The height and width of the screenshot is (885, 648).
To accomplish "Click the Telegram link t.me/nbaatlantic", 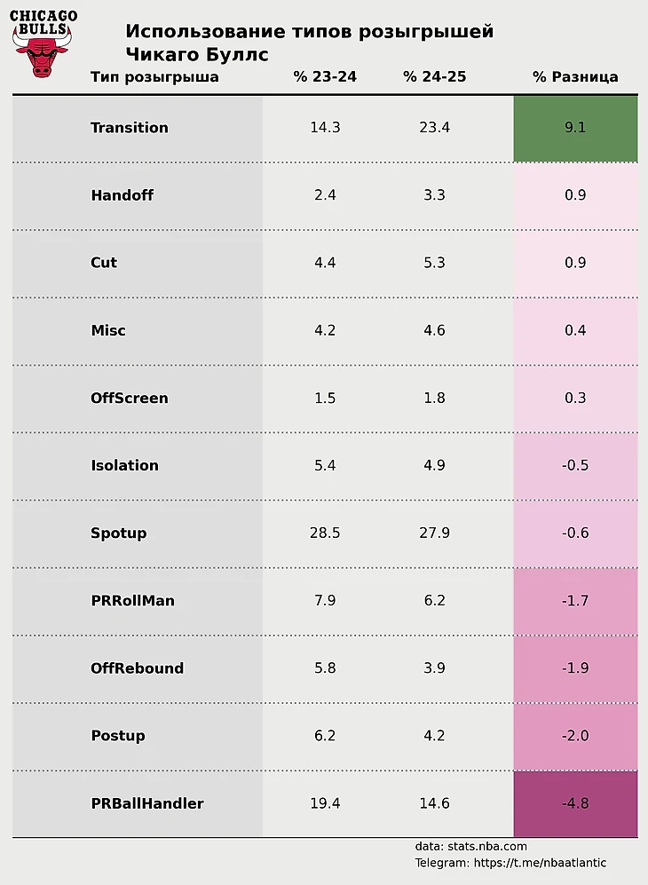I will pos(541,863).
